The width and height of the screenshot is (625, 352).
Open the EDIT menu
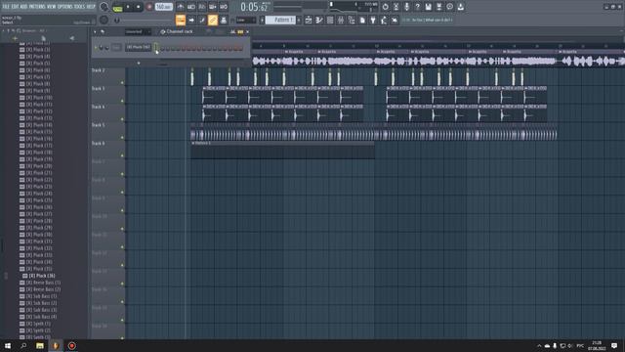tap(16, 7)
